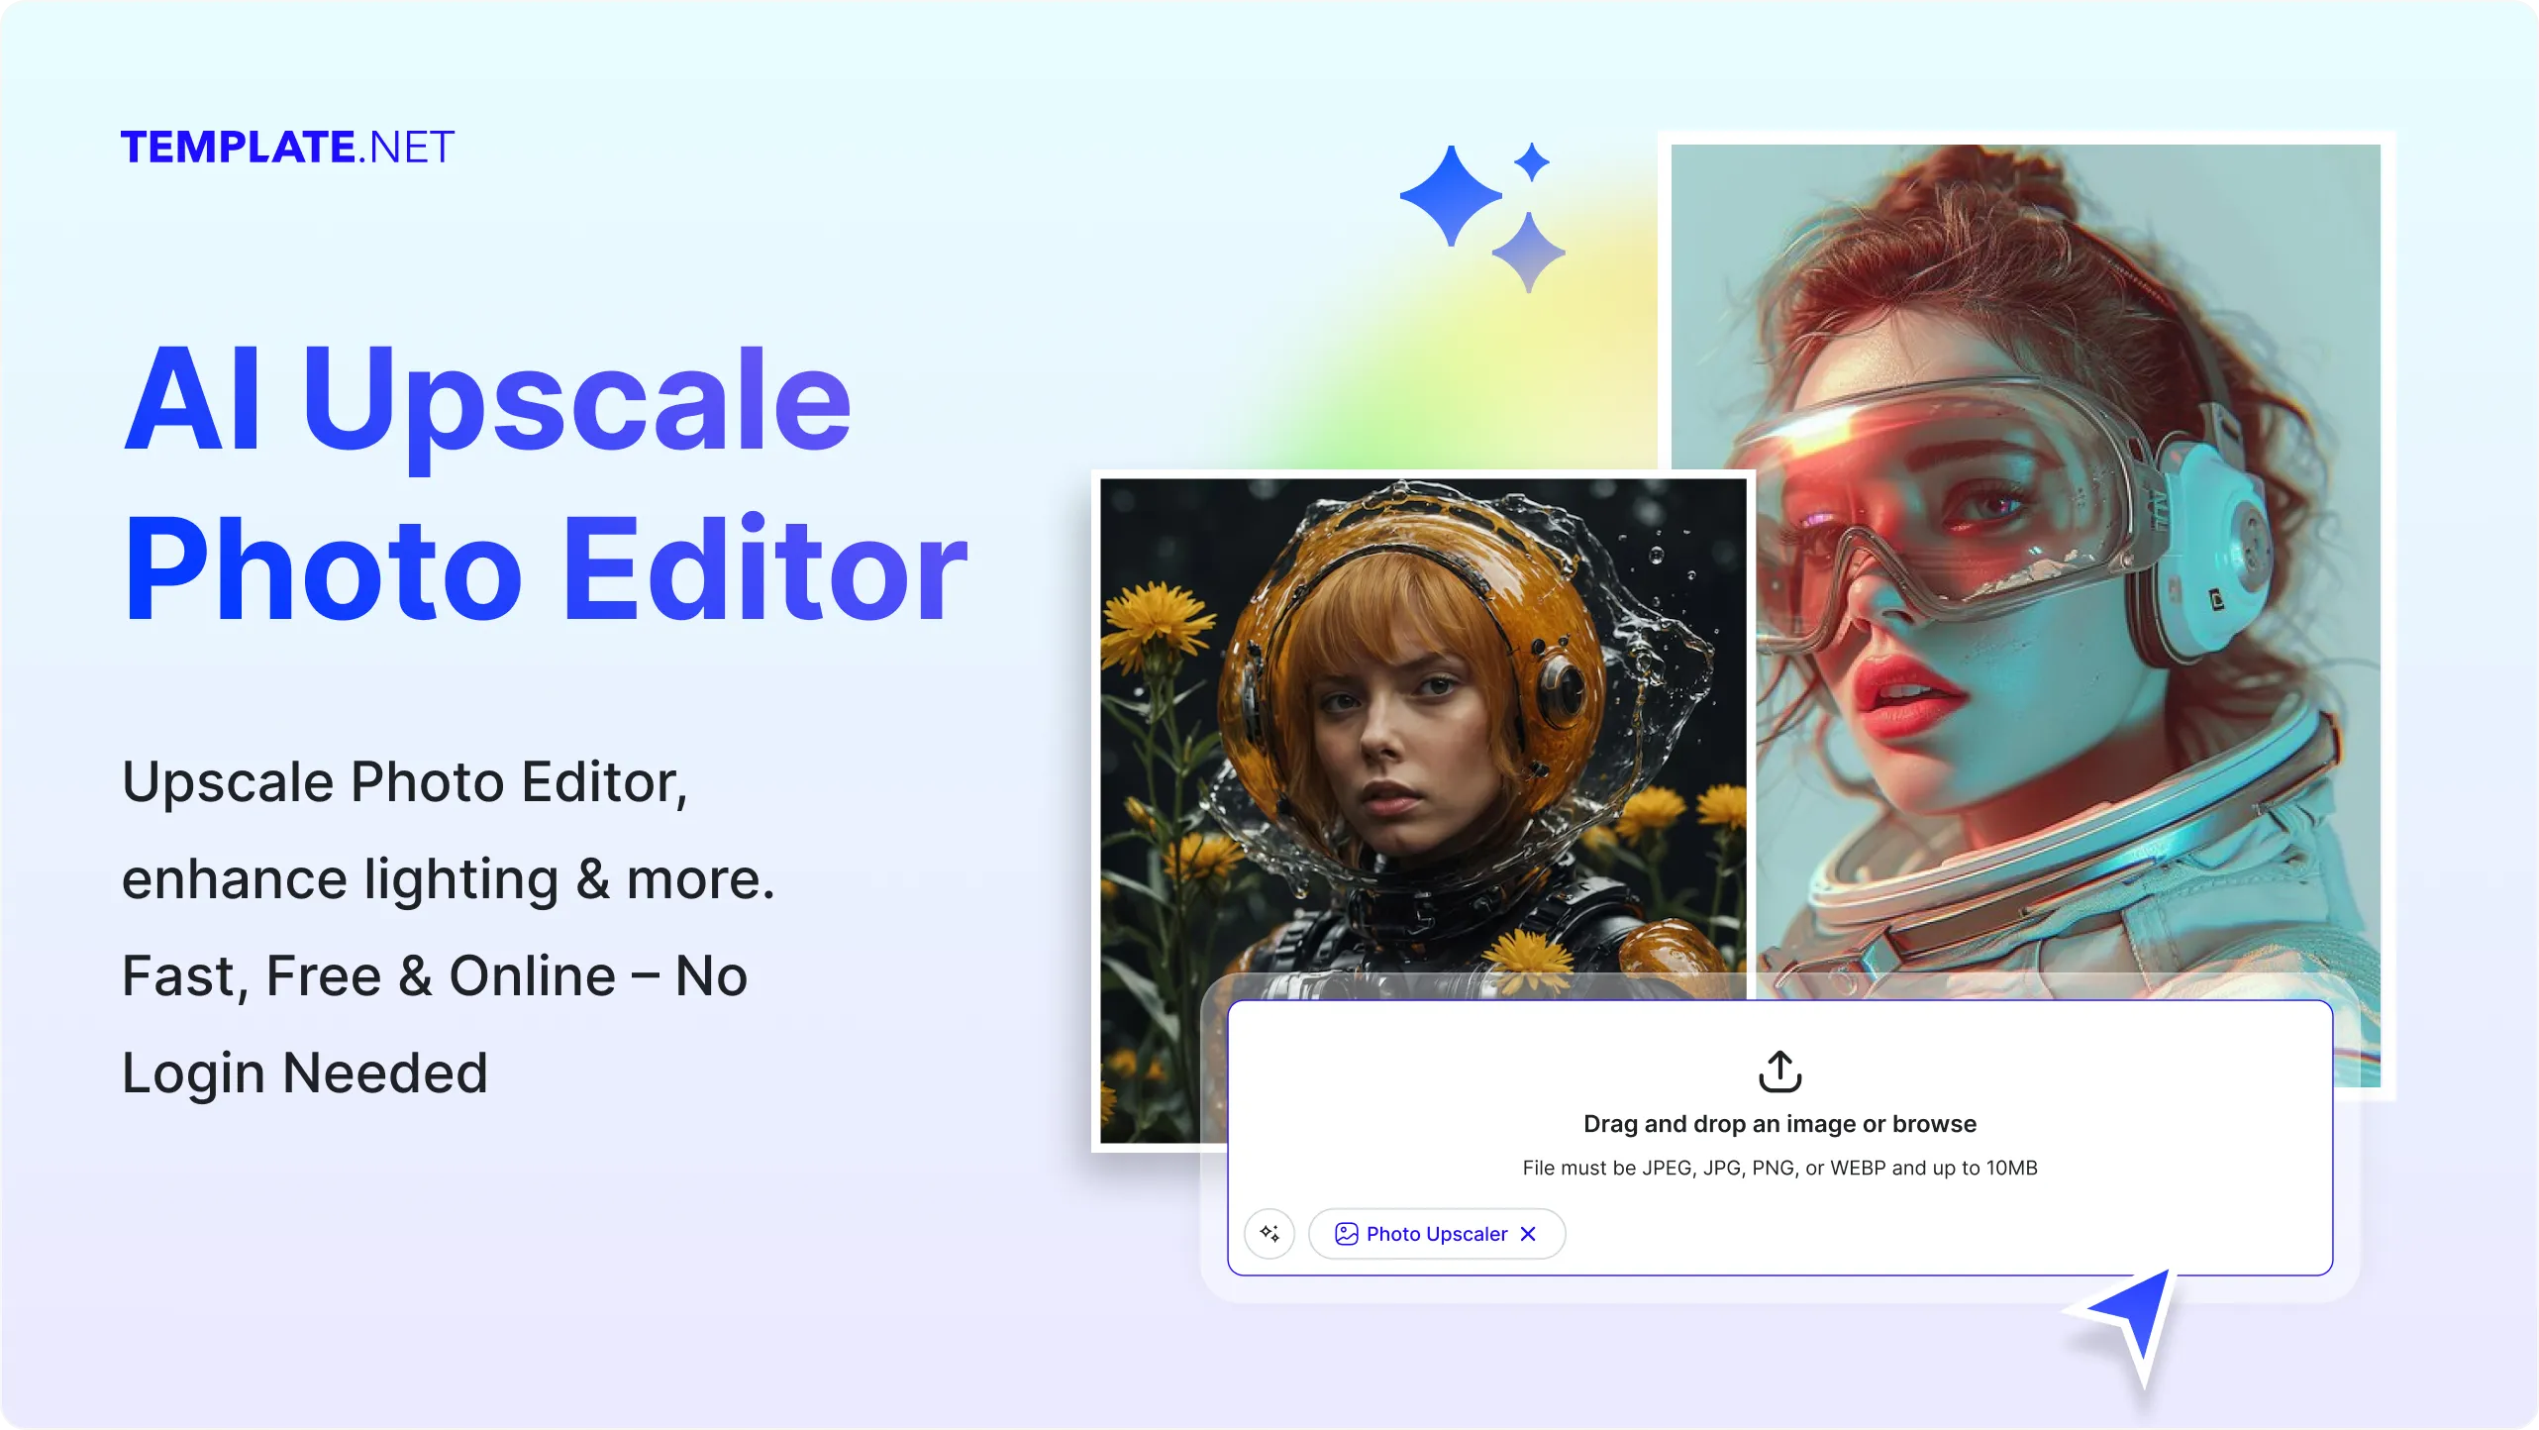Enable AI enhancement via sparkles toggle
This screenshot has height=1430, width=2539.
pos(1269,1234)
